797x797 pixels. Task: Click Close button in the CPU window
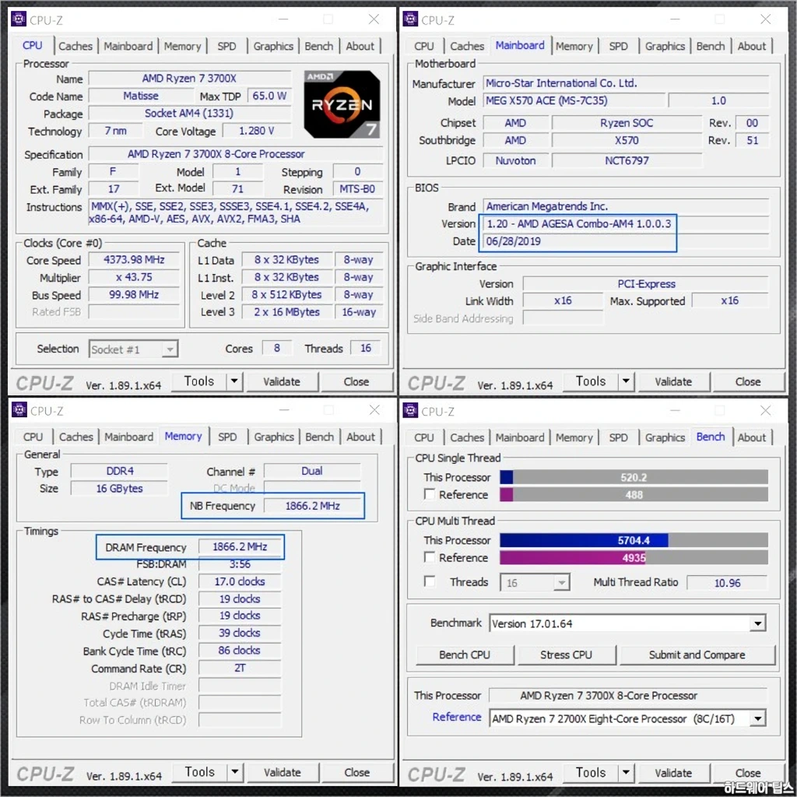356,381
